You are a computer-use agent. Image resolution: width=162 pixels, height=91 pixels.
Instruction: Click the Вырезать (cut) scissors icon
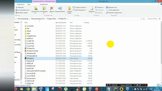point(16,7)
